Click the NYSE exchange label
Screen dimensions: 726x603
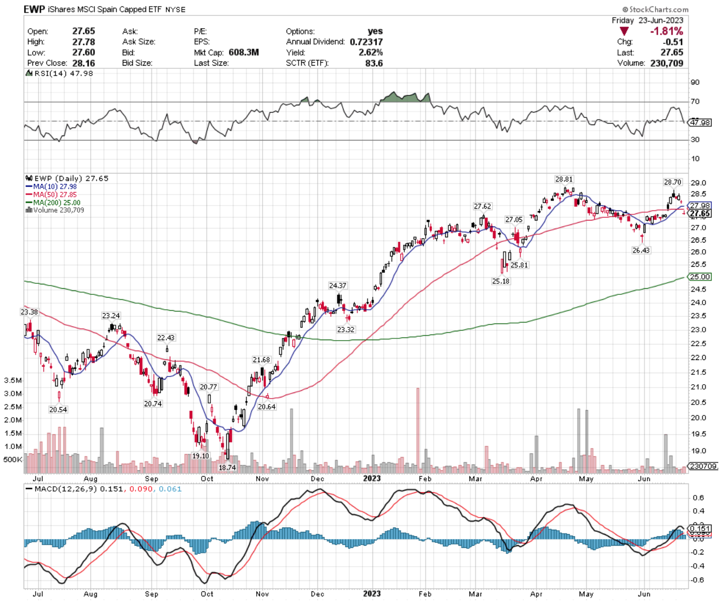click(x=175, y=10)
